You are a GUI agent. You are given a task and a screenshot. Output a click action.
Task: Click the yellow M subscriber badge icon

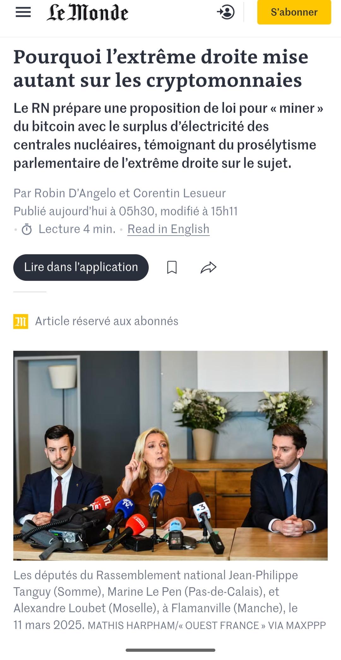tap(21, 321)
